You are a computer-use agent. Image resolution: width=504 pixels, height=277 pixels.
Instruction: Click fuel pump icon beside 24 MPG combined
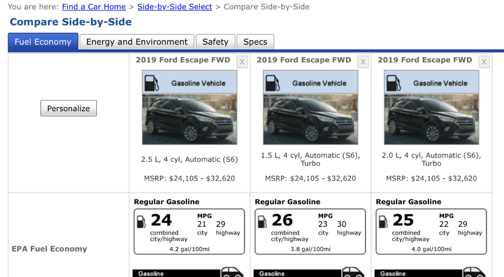pyautogui.click(x=141, y=222)
